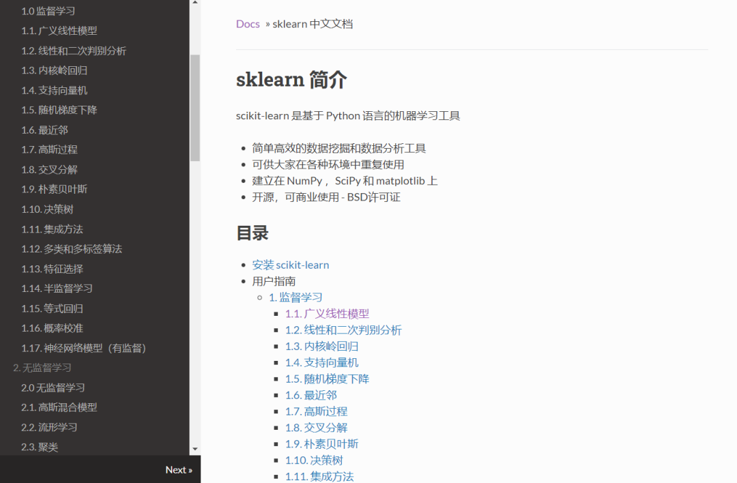The image size is (737, 483).
Task: Open content link 1.7. 高斯过程
Action: pos(317,411)
